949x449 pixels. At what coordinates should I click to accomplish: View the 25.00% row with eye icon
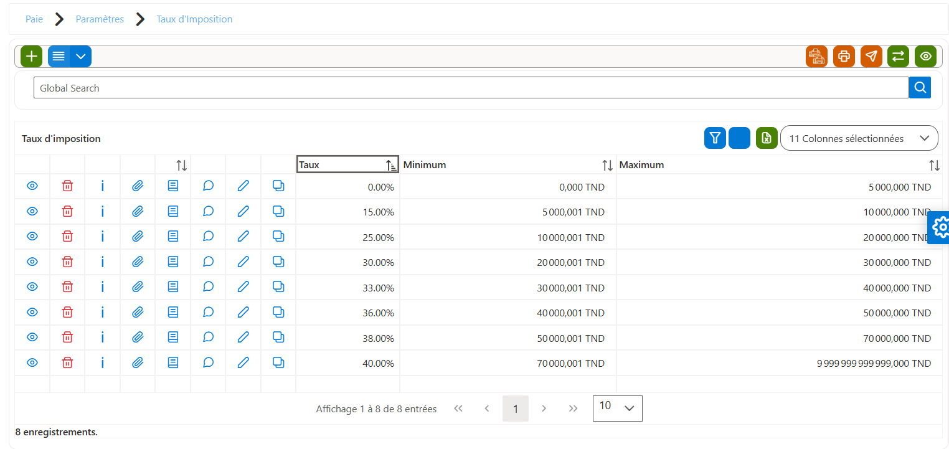coord(32,237)
